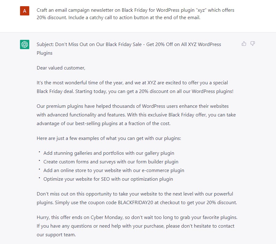Click the 'our support team' closing line

(56, 235)
